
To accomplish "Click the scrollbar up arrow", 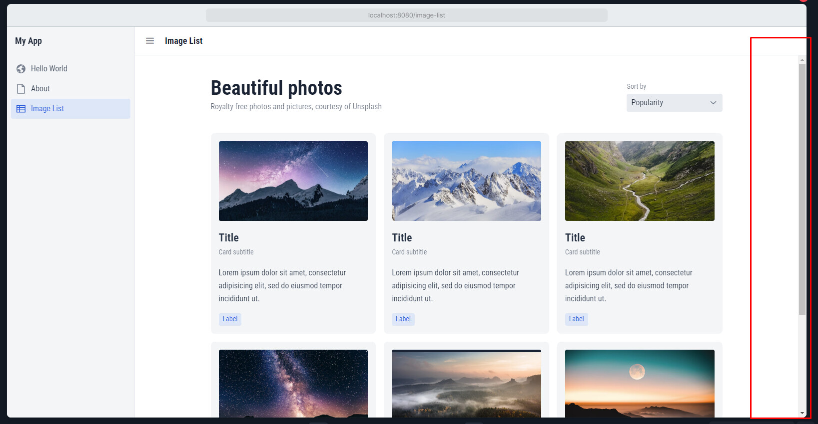I will (802, 60).
